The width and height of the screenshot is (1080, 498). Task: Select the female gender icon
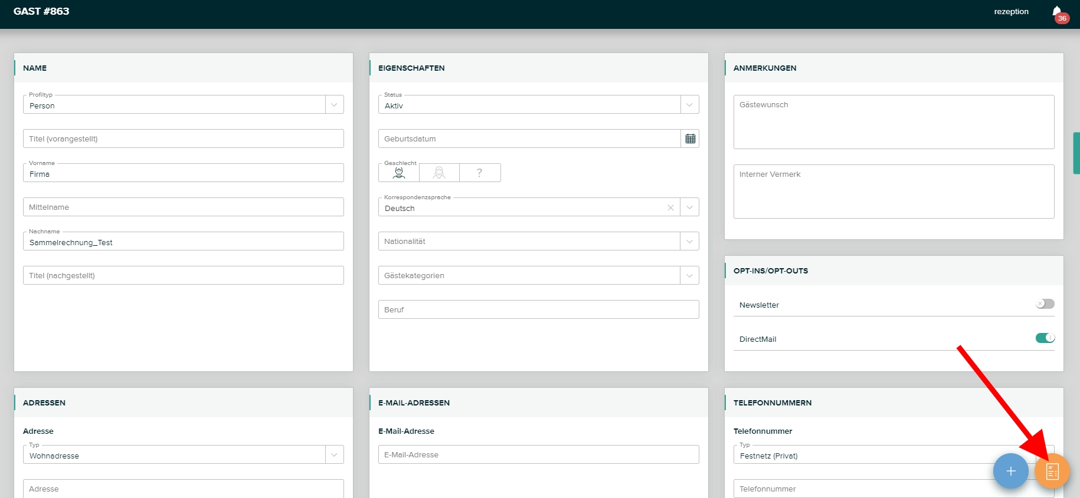[x=439, y=173]
